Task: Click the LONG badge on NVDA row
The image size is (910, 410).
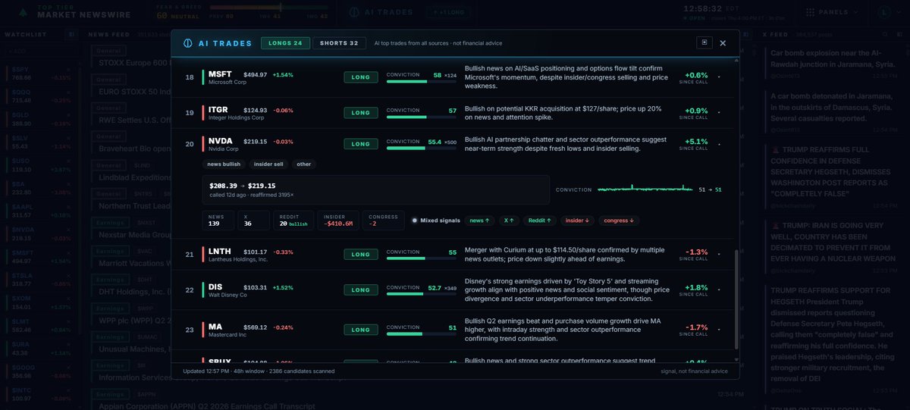Action: click(x=361, y=144)
